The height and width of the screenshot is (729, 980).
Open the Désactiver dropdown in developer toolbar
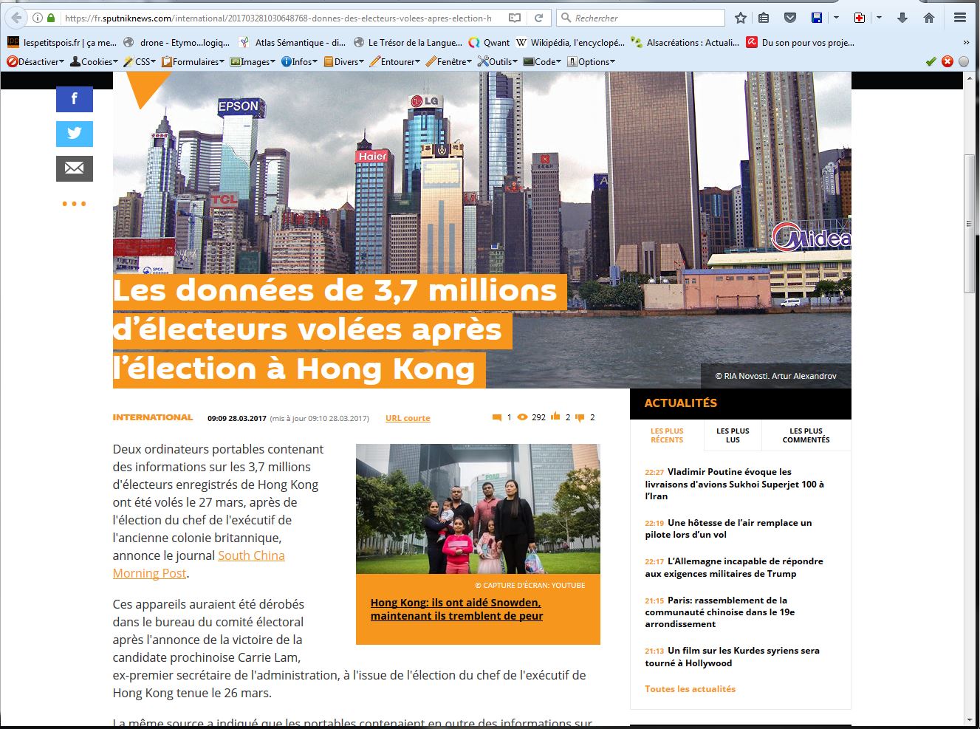[x=35, y=62]
